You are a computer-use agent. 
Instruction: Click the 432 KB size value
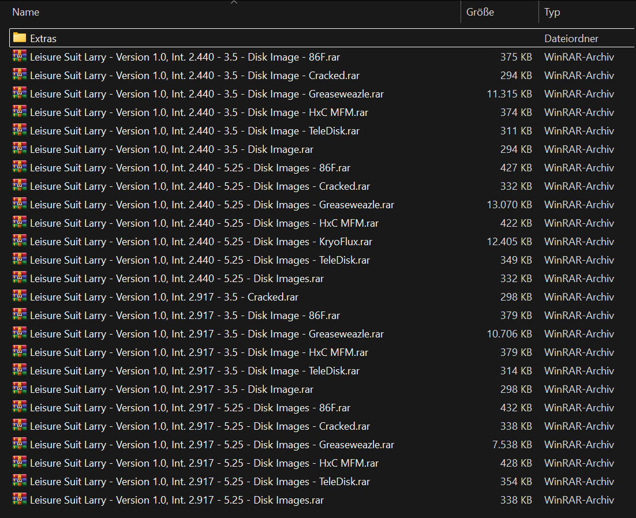pos(516,408)
